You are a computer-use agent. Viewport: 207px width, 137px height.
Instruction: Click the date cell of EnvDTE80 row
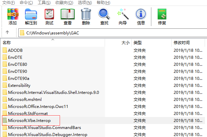coord(188,64)
